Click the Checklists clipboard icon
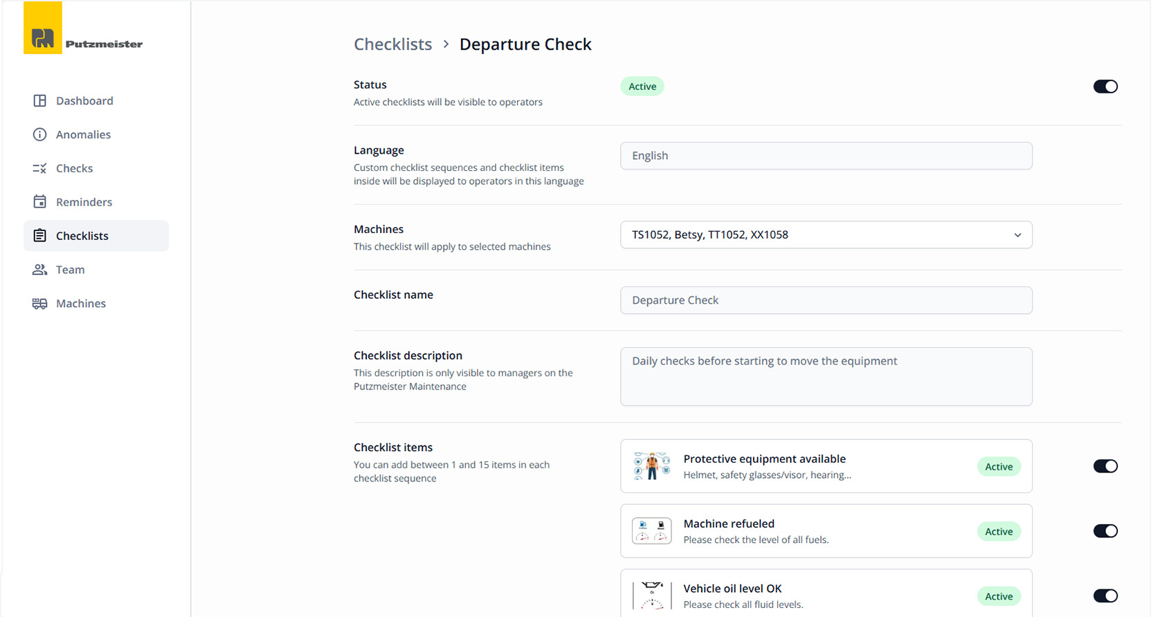Image resolution: width=1151 pixels, height=617 pixels. [x=39, y=236]
